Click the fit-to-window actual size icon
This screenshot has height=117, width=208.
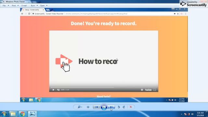click(88, 107)
